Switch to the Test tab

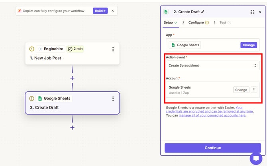pyautogui.click(x=225, y=22)
